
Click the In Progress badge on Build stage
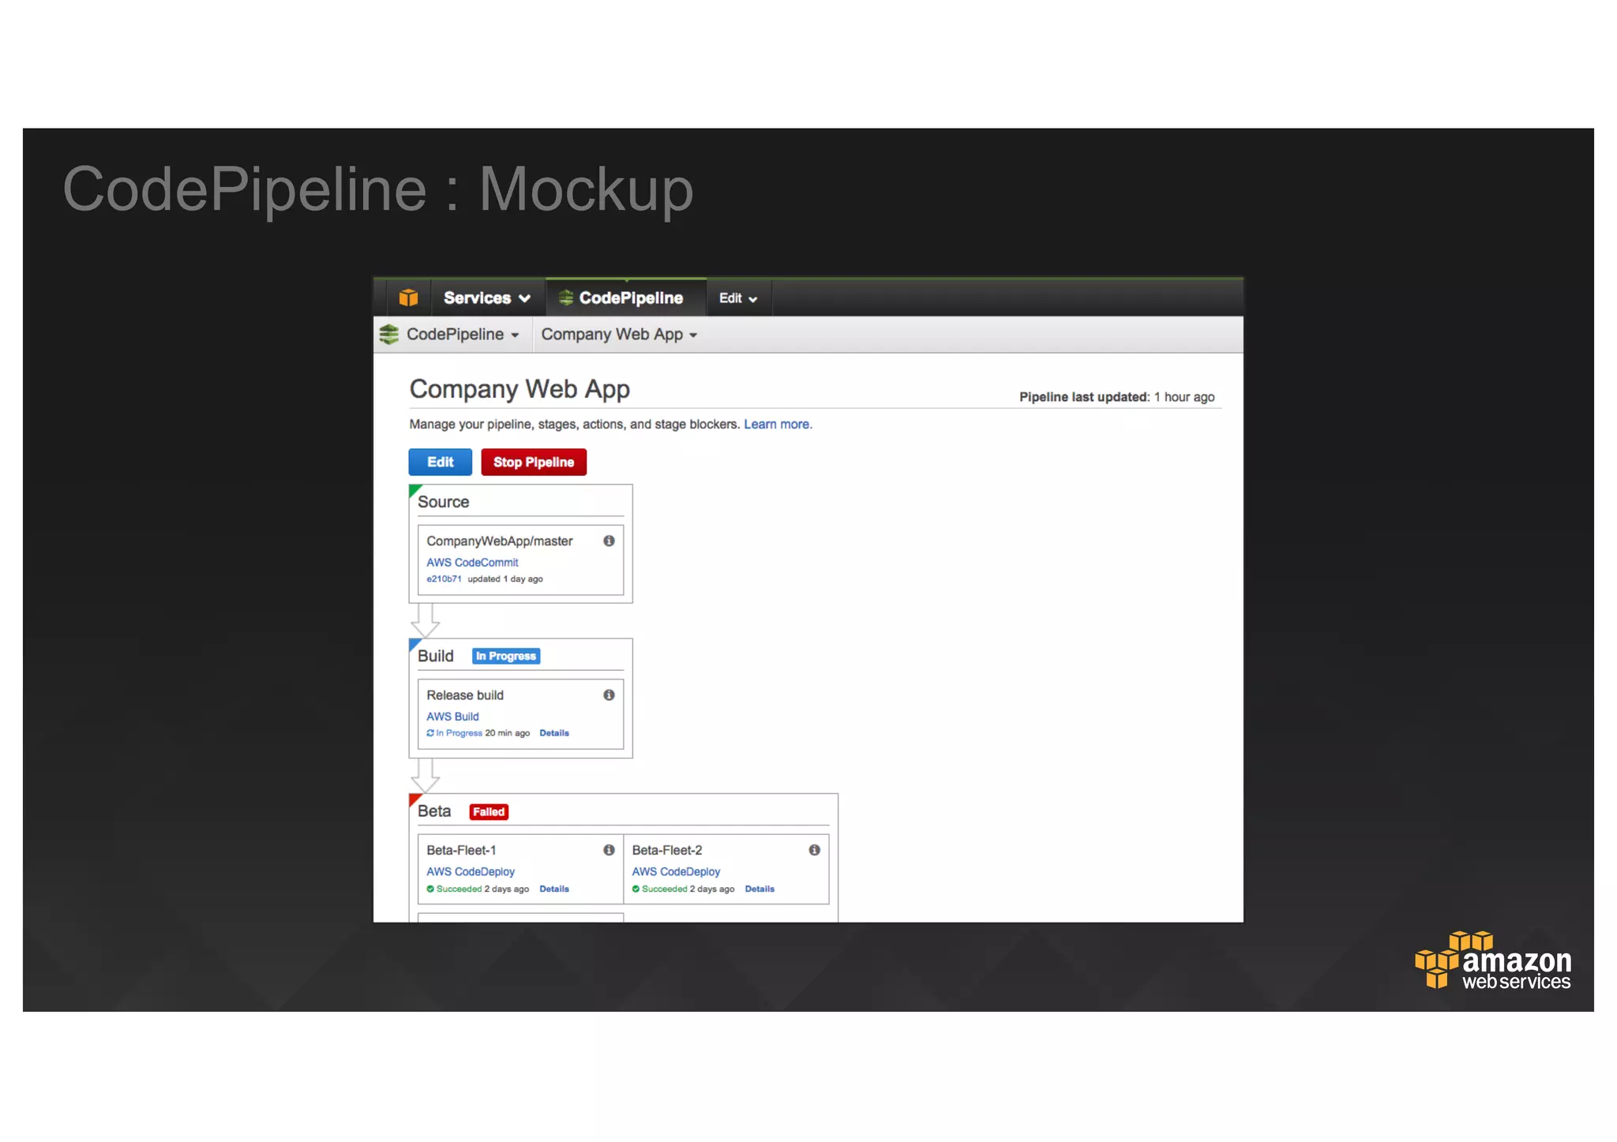coord(506,657)
